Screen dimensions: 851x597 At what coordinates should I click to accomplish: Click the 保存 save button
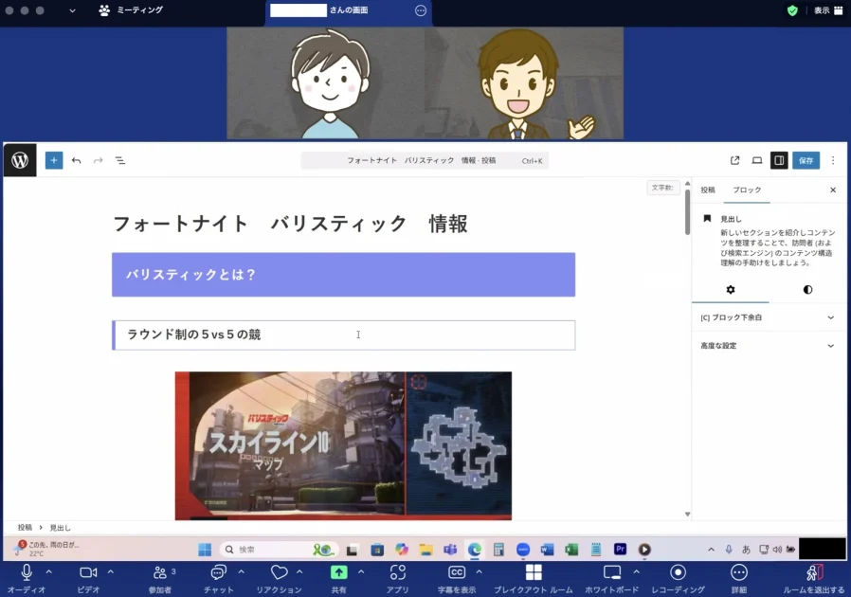click(806, 160)
